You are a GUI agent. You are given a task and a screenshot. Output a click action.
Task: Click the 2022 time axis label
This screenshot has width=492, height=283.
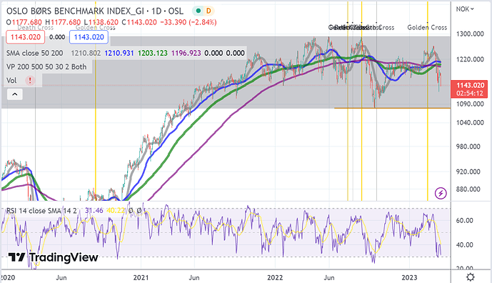click(275, 278)
